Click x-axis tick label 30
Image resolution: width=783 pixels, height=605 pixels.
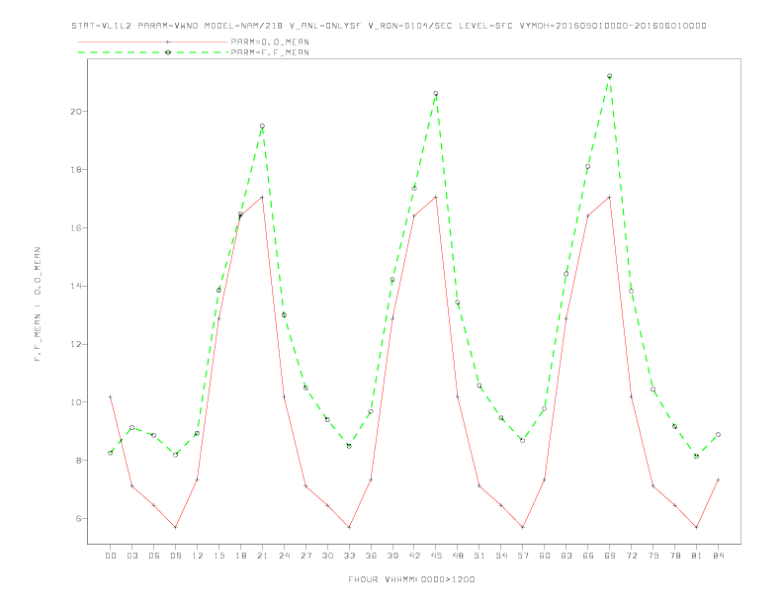click(327, 556)
